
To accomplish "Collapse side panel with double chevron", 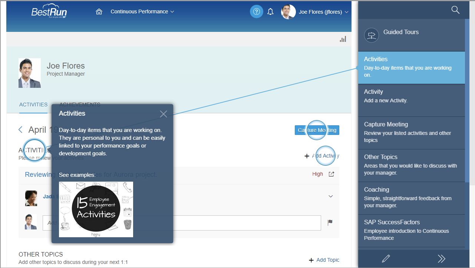I will point(441,259).
